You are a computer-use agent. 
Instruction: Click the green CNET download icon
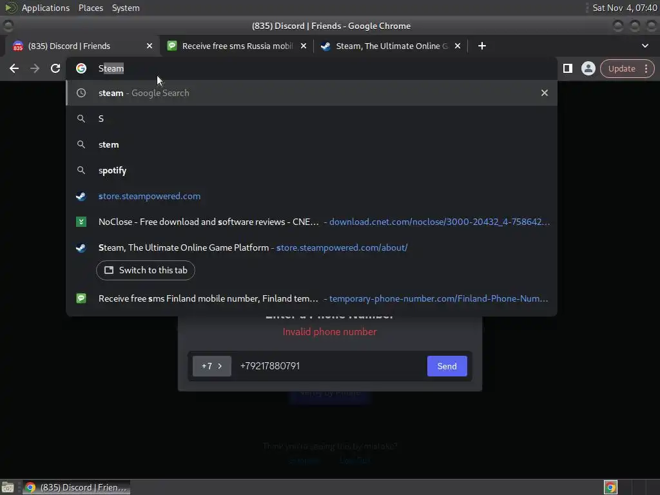[81, 222]
